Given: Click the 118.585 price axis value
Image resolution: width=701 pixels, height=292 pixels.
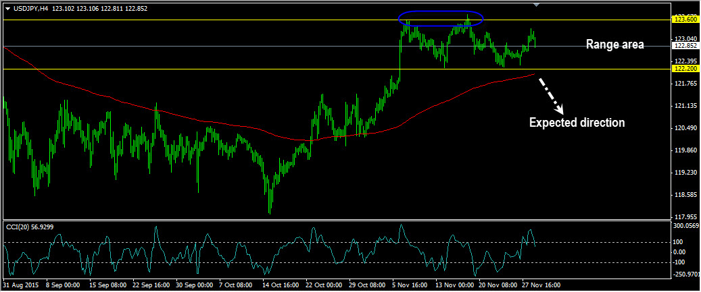Looking at the screenshot, I should [x=686, y=195].
